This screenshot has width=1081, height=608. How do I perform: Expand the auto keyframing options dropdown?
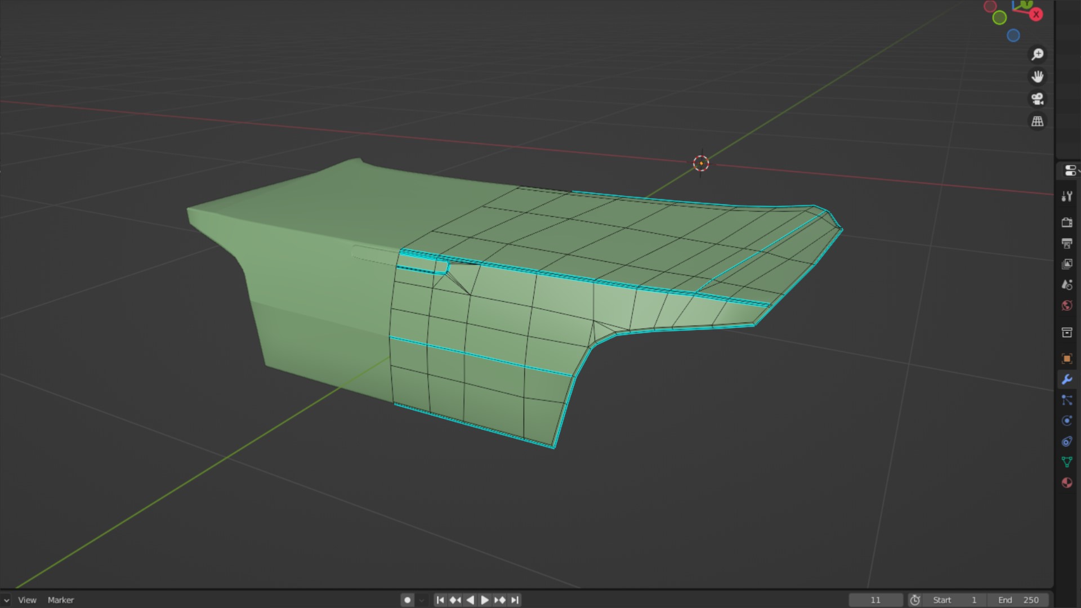(422, 600)
